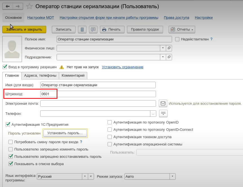Click the Установить ограничение link
Image resolution: width=243 pixels, height=187 pixels.
122,67
